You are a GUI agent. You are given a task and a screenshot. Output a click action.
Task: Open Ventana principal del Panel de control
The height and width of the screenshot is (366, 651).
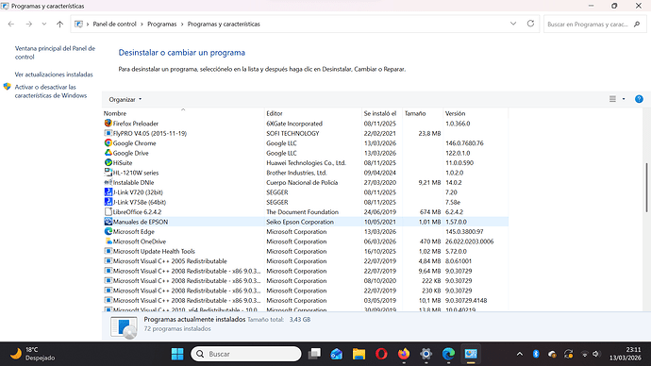(55, 53)
